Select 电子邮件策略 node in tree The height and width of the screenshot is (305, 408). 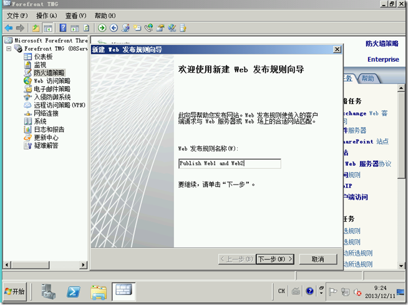[x=52, y=89]
